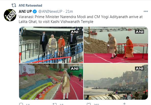This screenshot has width=151, height=105.
Task: Share the tweet via upload arrow icon
Action: coord(124,104)
